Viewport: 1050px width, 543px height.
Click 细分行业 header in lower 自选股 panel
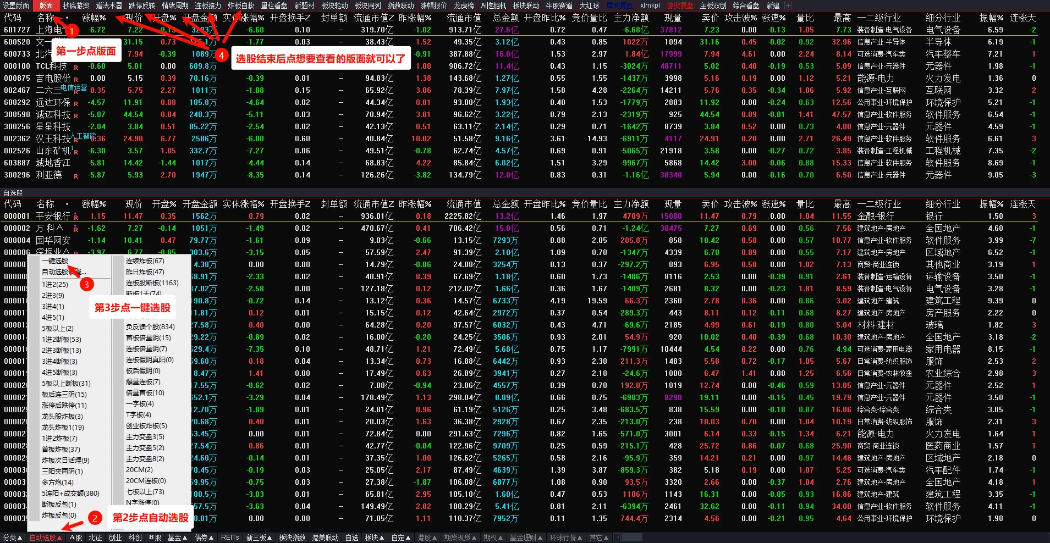click(x=943, y=204)
